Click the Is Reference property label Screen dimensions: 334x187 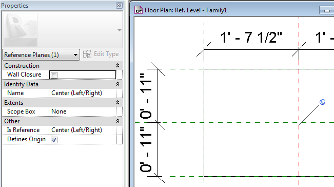point(23,130)
